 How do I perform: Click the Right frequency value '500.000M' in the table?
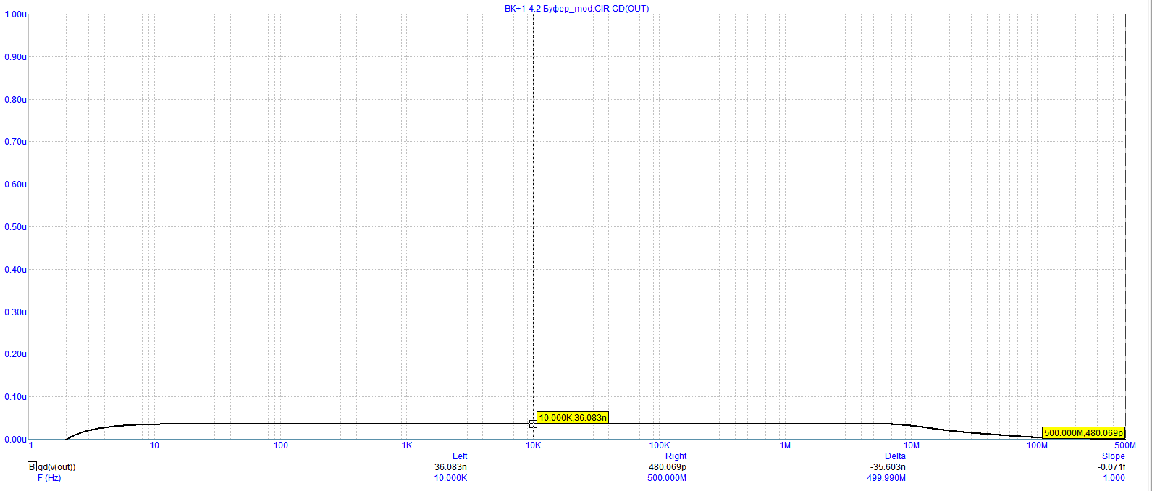tap(667, 478)
